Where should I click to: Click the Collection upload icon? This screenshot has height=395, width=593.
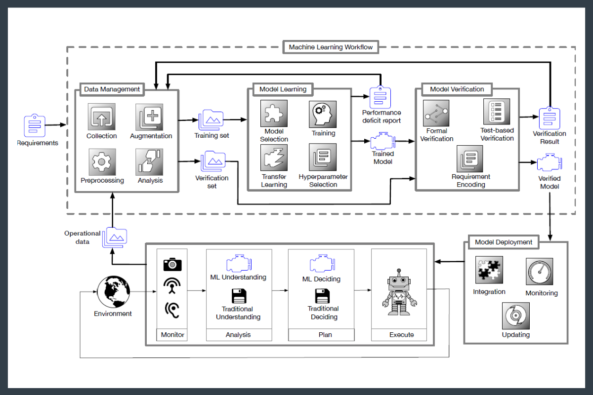pyautogui.click(x=102, y=117)
